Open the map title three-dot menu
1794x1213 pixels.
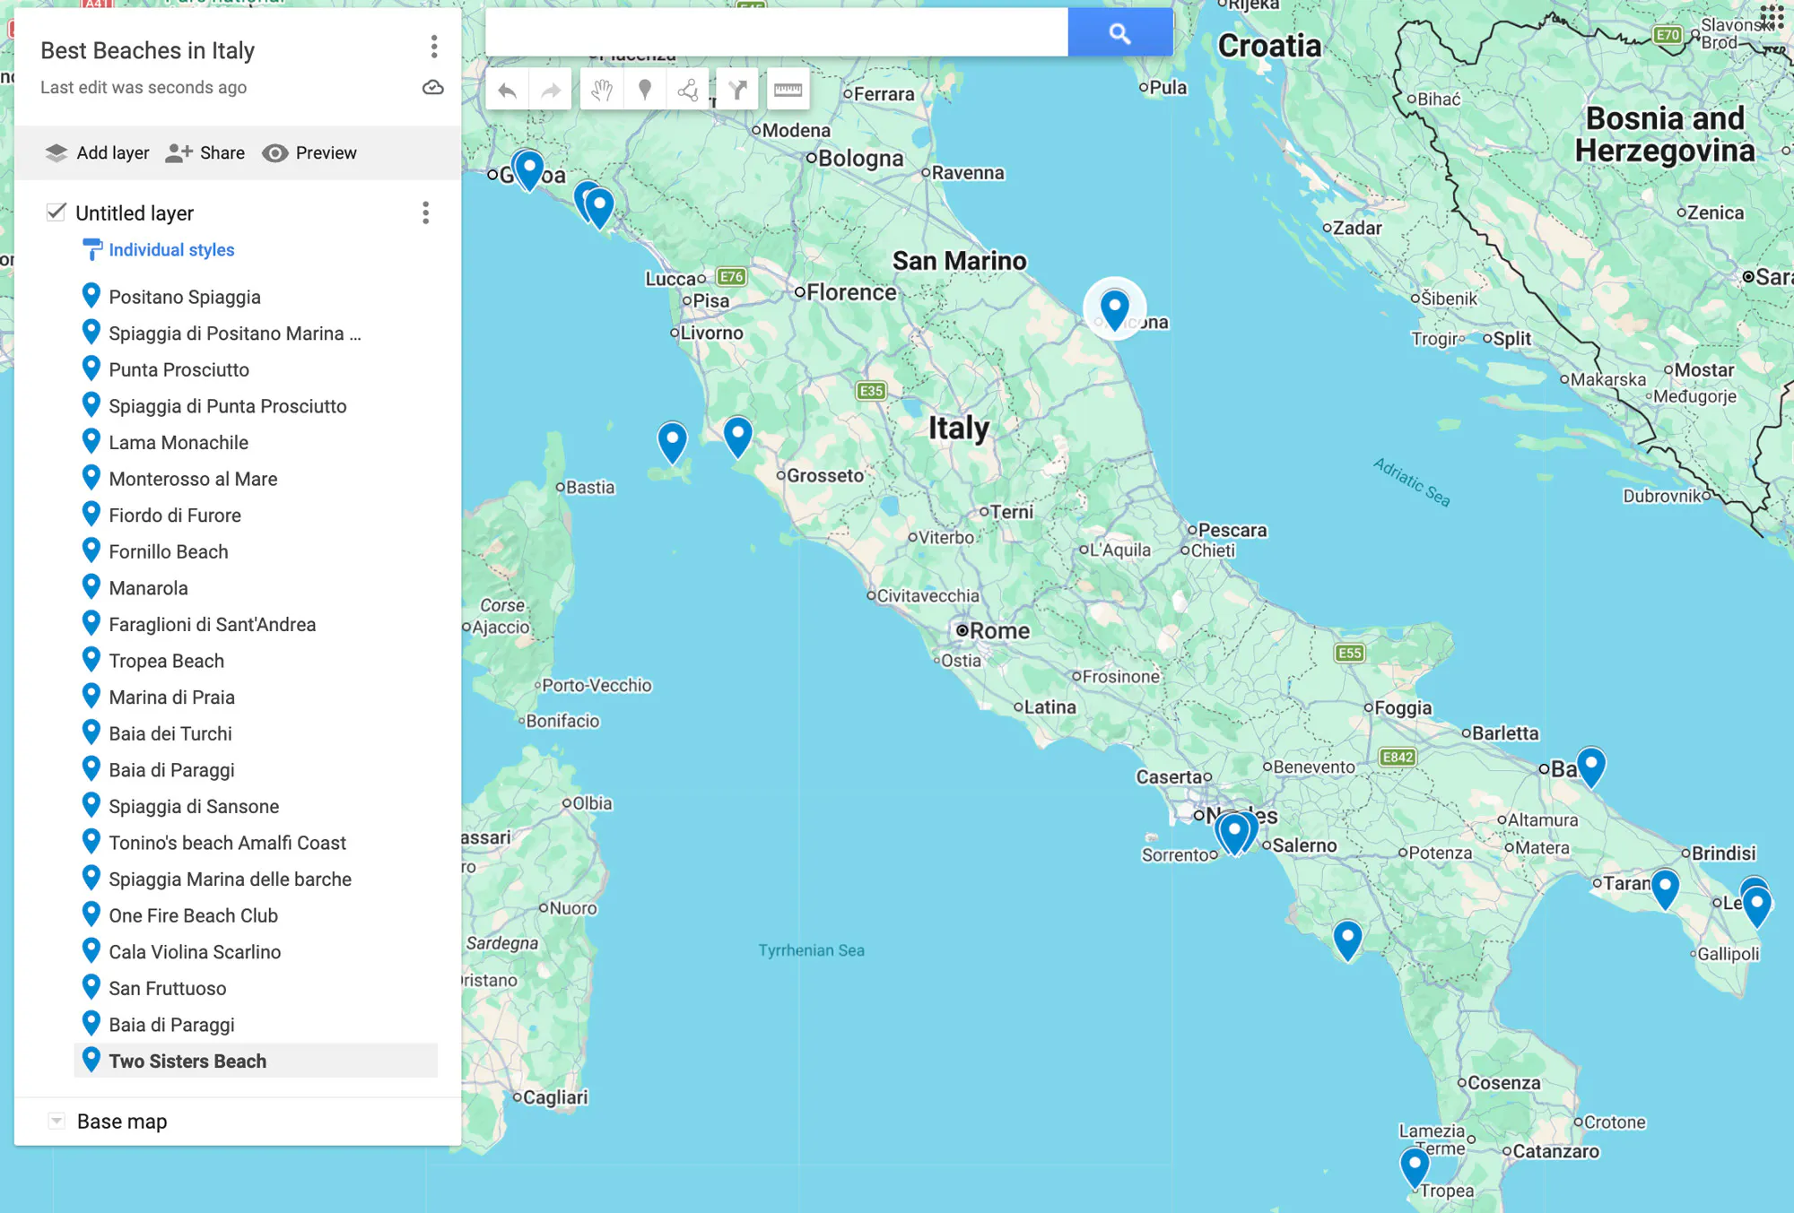[434, 47]
